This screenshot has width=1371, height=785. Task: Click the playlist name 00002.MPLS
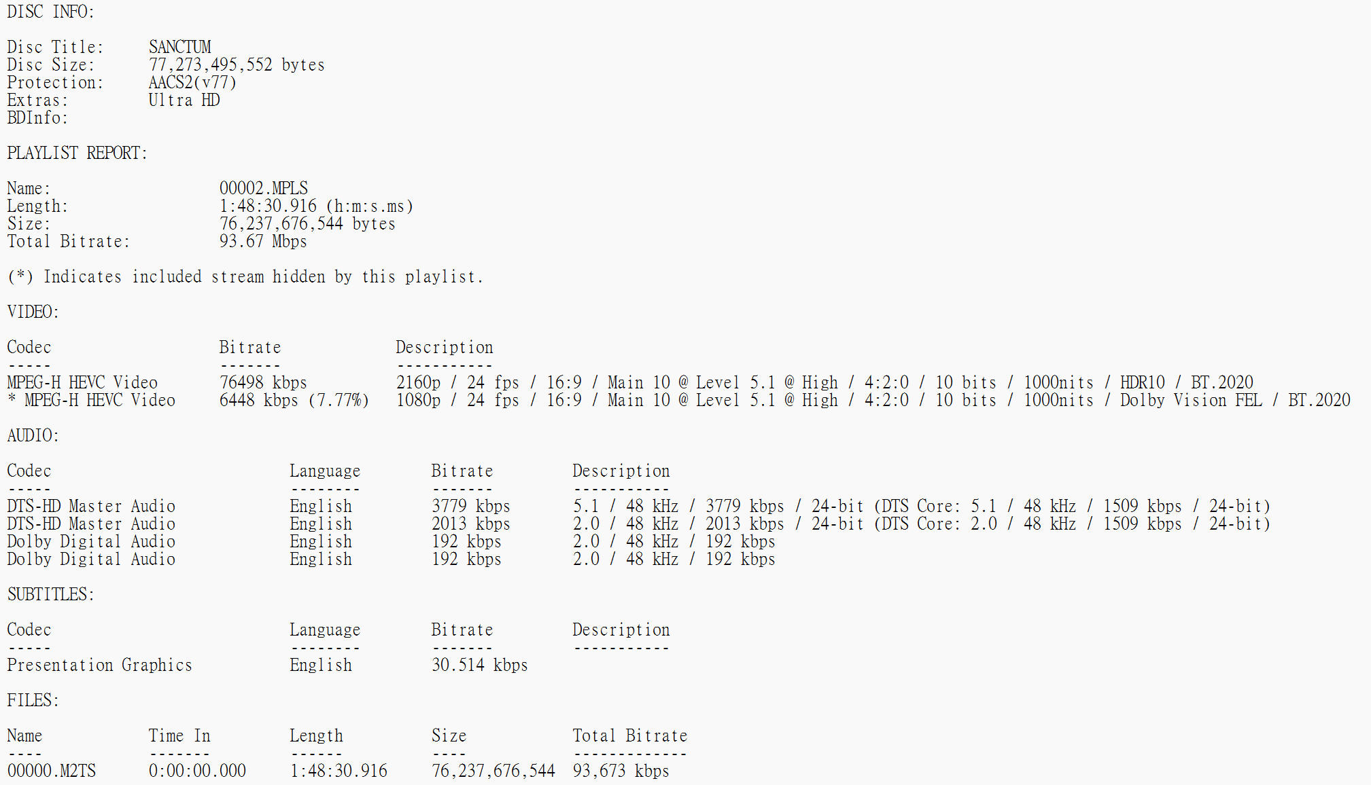(264, 188)
